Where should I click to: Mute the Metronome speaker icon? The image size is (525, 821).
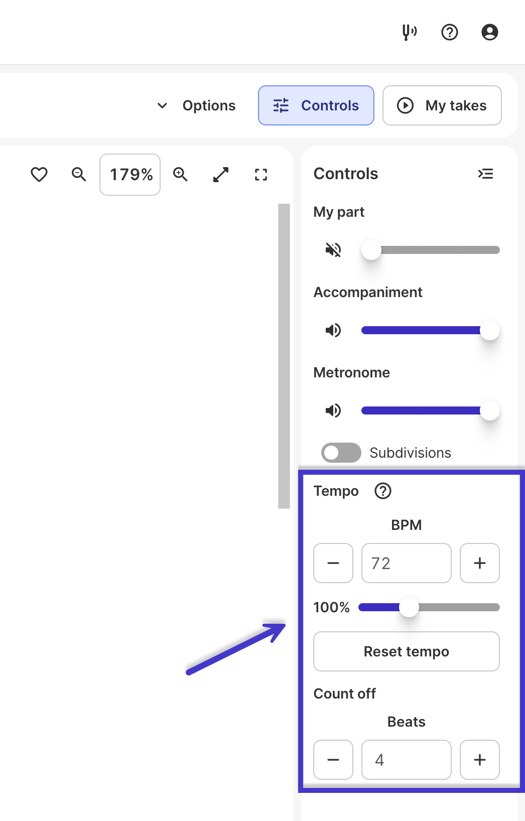[x=333, y=410]
